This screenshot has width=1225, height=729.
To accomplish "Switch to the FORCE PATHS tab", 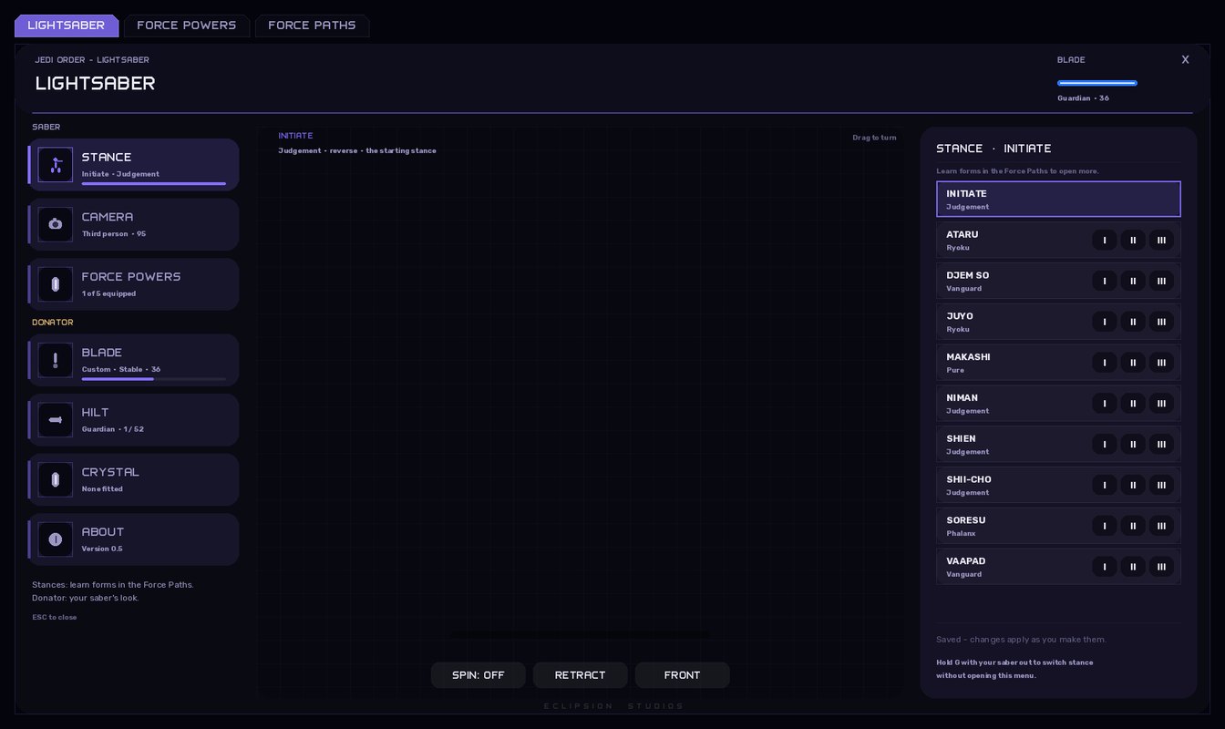I will [x=312, y=26].
